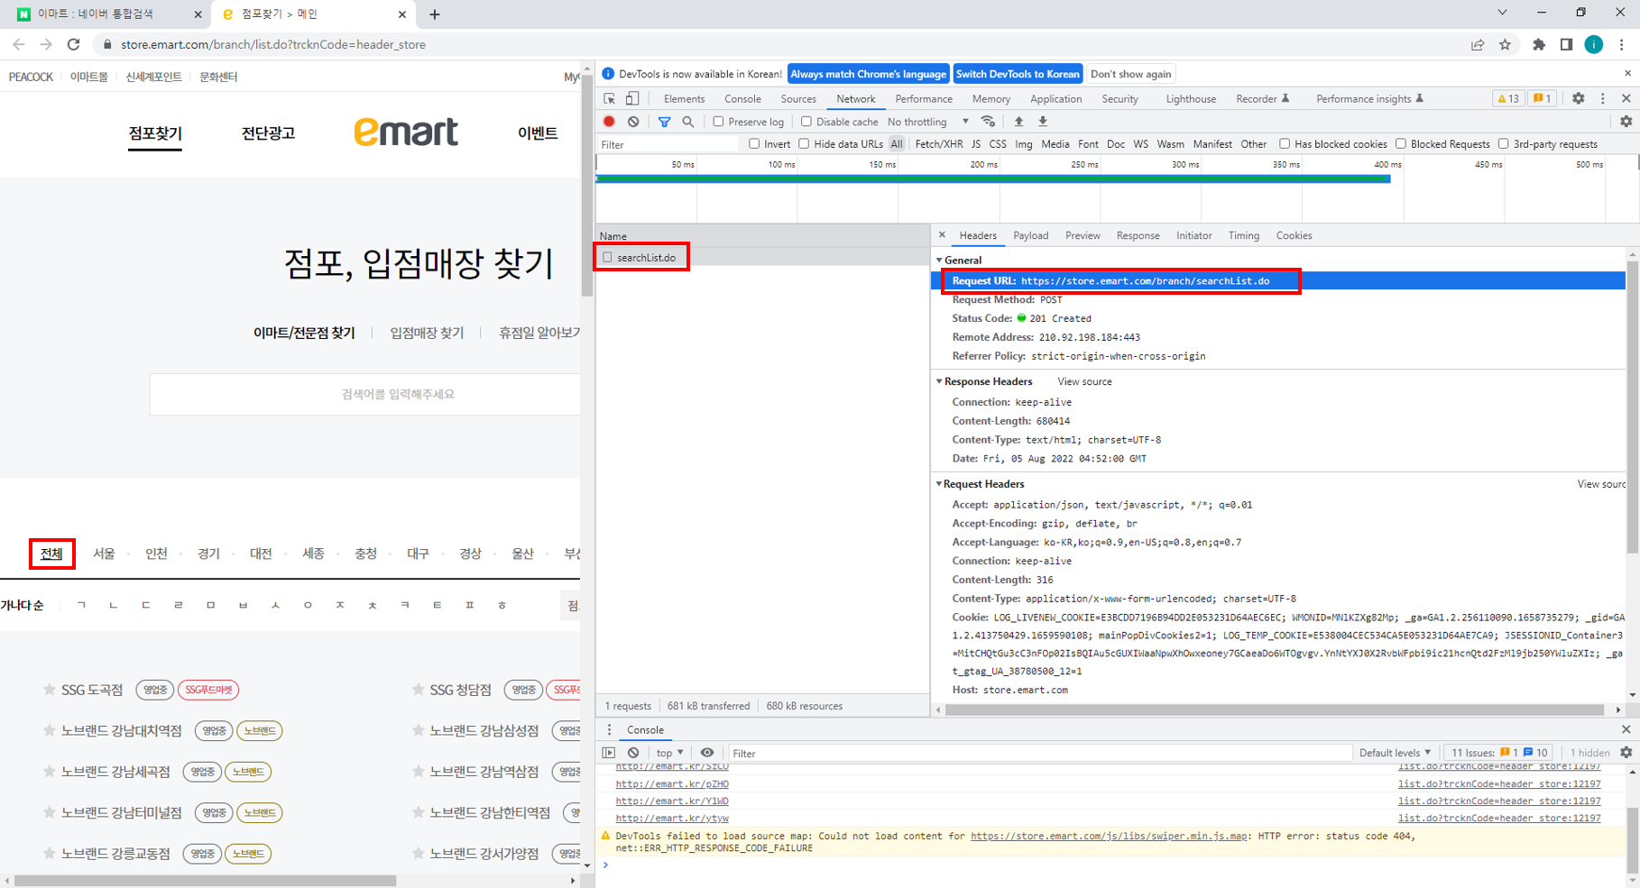Toggle the device toolbar icon
Screen dimensions: 1640x888
632,98
